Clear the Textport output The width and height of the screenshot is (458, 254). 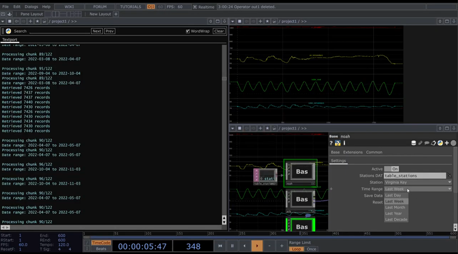coord(219,31)
